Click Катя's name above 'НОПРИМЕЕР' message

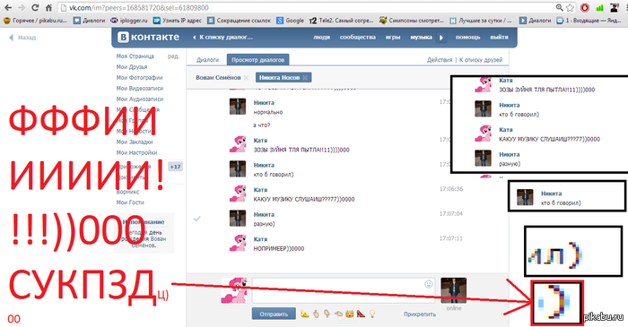pyautogui.click(x=260, y=239)
